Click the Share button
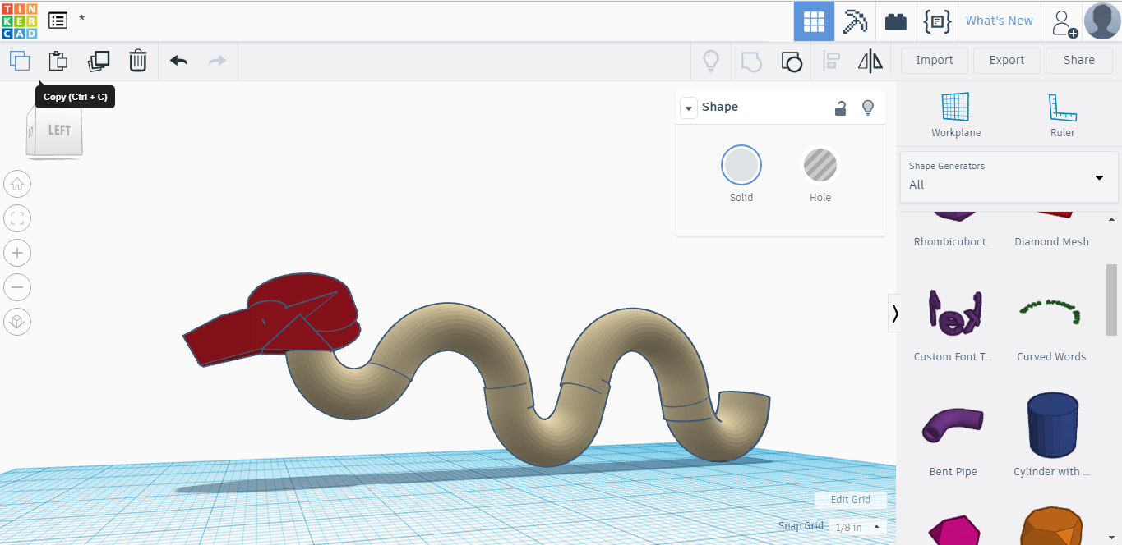This screenshot has width=1122, height=545. coord(1079,60)
